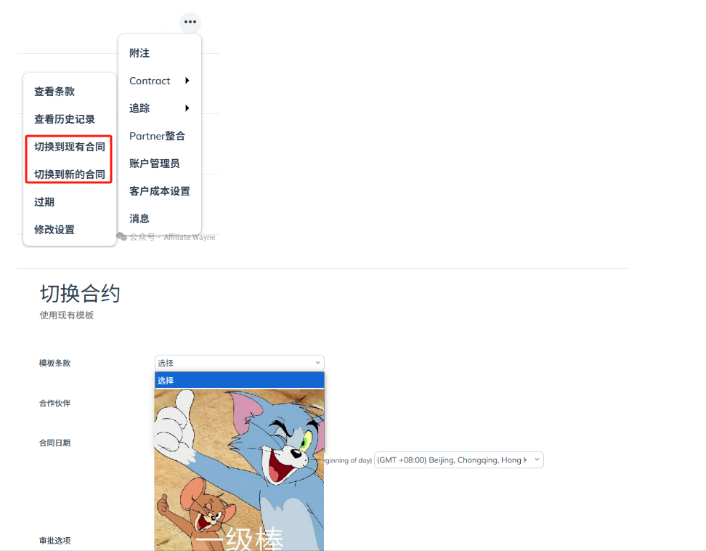Click the 使用现有模板 subtitle
The image size is (706, 551).
click(x=67, y=315)
